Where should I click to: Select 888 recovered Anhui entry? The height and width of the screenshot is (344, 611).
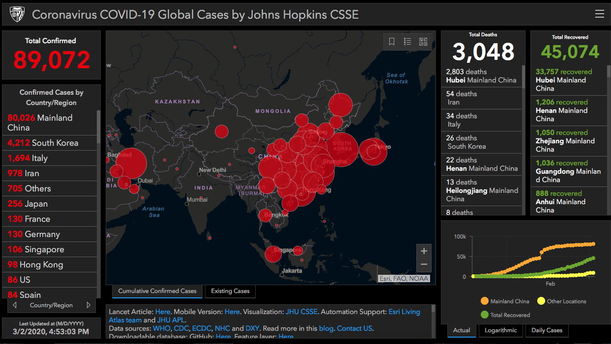pos(569,202)
